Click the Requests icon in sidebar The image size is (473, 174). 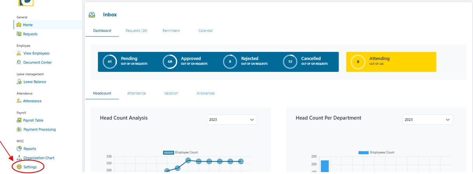coord(19,34)
